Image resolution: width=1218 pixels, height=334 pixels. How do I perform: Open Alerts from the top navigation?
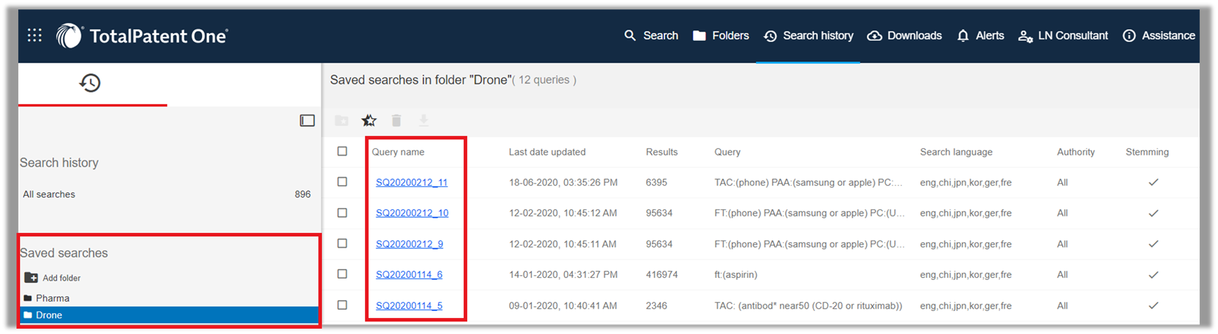coord(980,36)
